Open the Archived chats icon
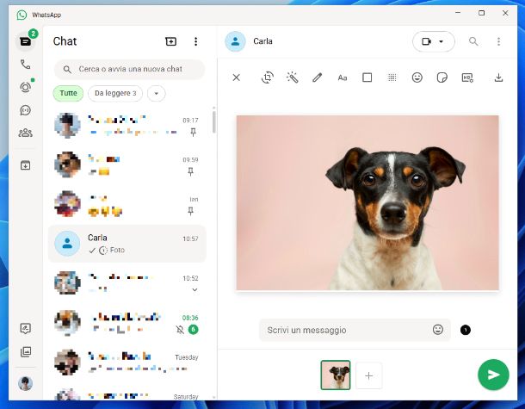Image resolution: width=525 pixels, height=409 pixels. pyautogui.click(x=26, y=165)
